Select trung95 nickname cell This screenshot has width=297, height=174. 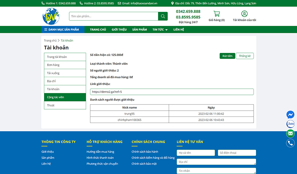click(x=130, y=114)
